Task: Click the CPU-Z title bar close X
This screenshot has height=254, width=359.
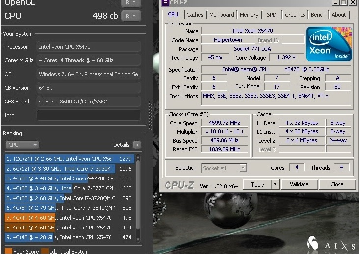Action: [353, 3]
